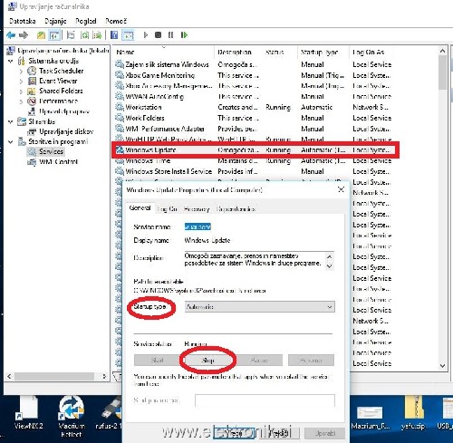The height and width of the screenshot is (443, 453).
Task: Click the Export List toolbar icon
Action: pos(97,35)
